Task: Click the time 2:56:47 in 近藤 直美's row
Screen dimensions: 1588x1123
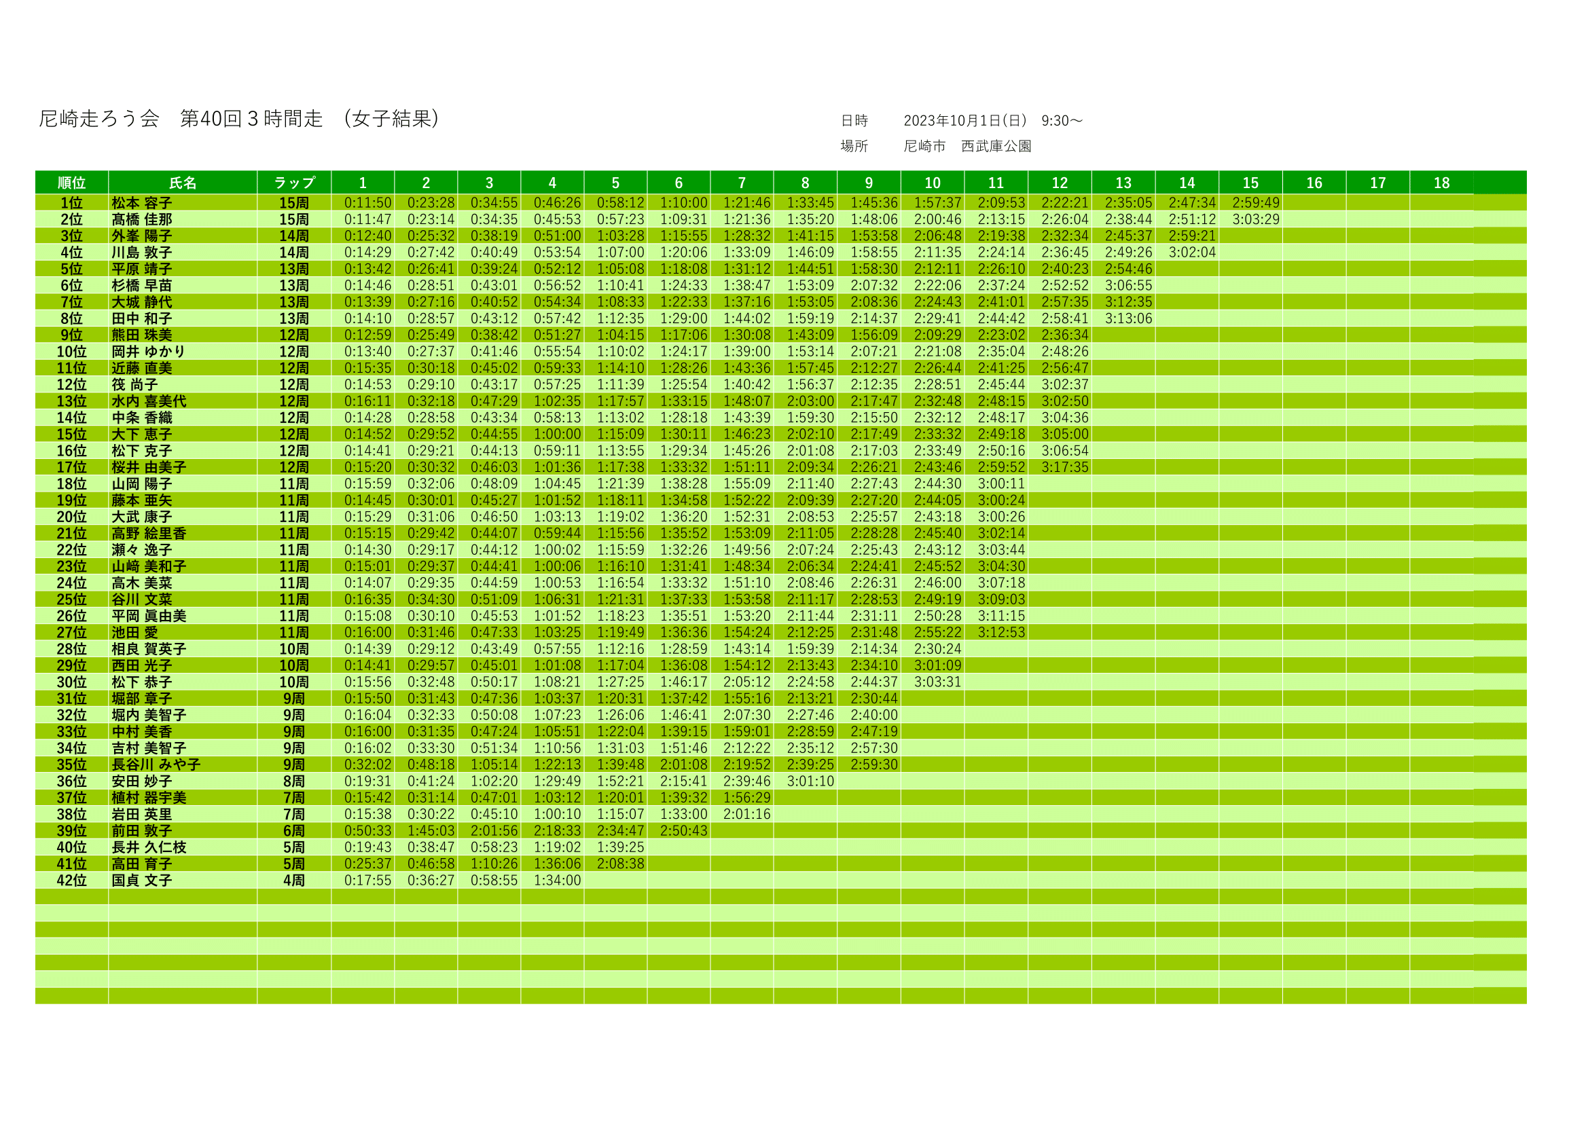Action: (1065, 368)
